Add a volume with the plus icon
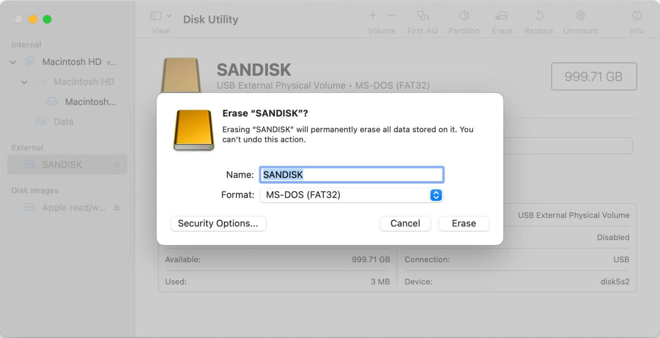This screenshot has width=660, height=338. pyautogui.click(x=372, y=15)
